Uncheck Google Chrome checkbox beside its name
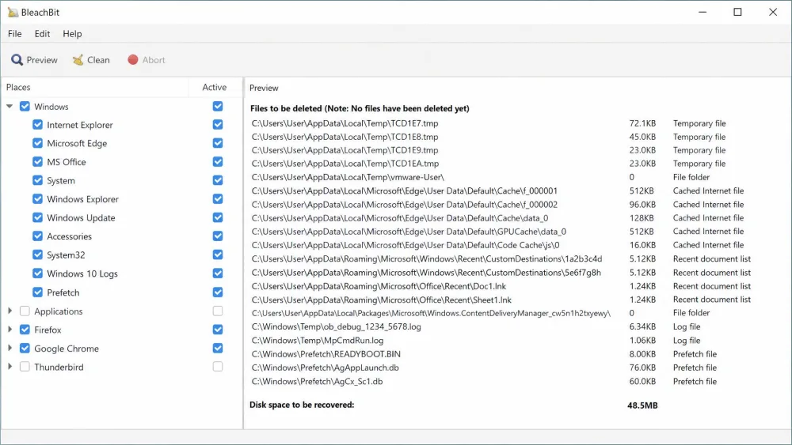The image size is (792, 445). coord(25,349)
